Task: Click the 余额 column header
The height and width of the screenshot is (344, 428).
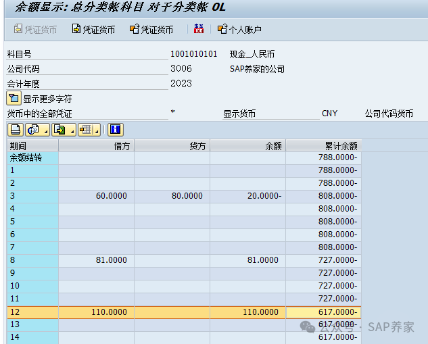Action: 248,146
